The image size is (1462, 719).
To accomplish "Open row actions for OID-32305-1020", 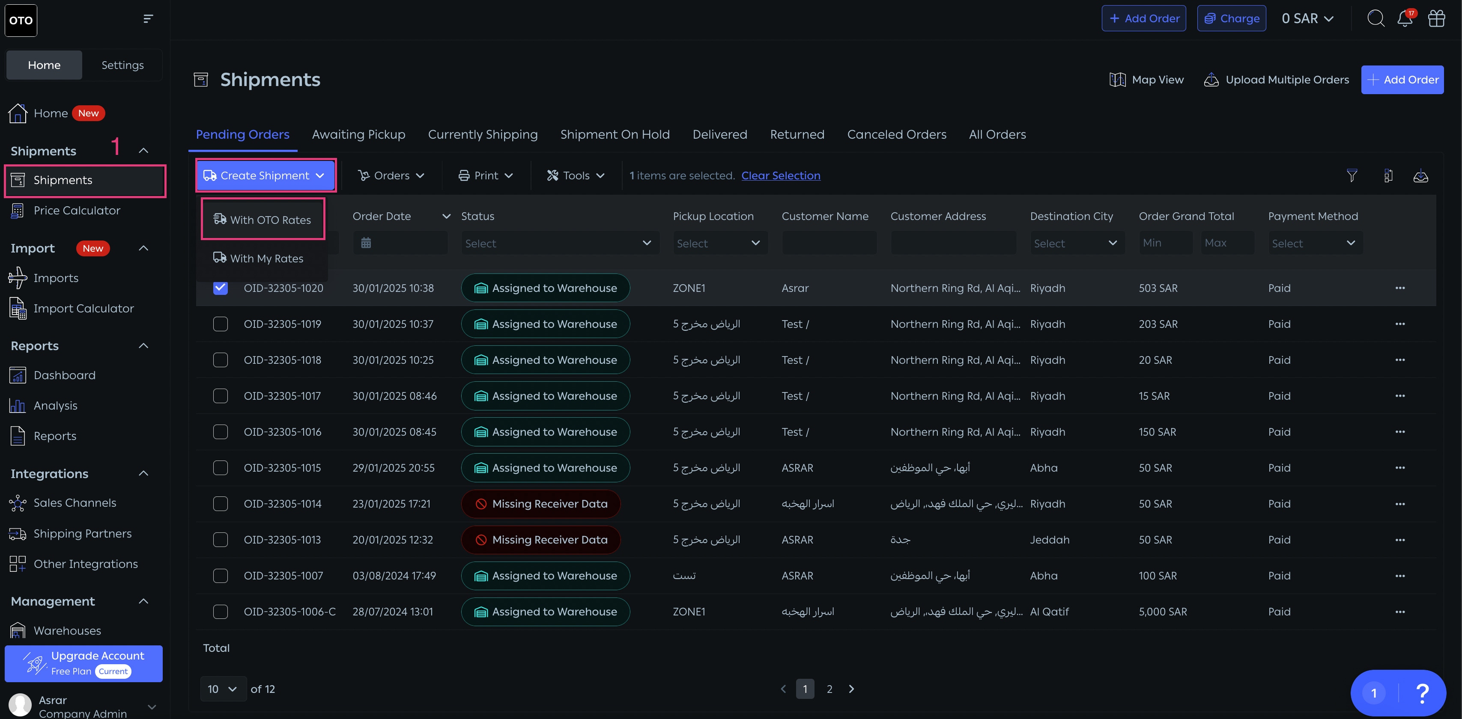I will click(1400, 288).
